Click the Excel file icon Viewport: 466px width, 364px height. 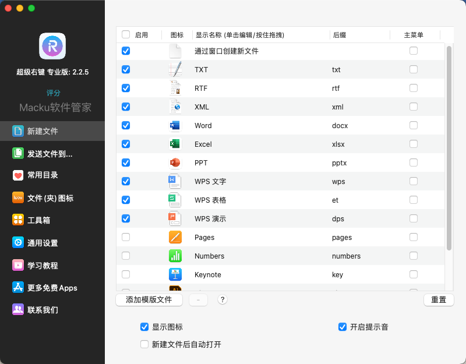[175, 144]
